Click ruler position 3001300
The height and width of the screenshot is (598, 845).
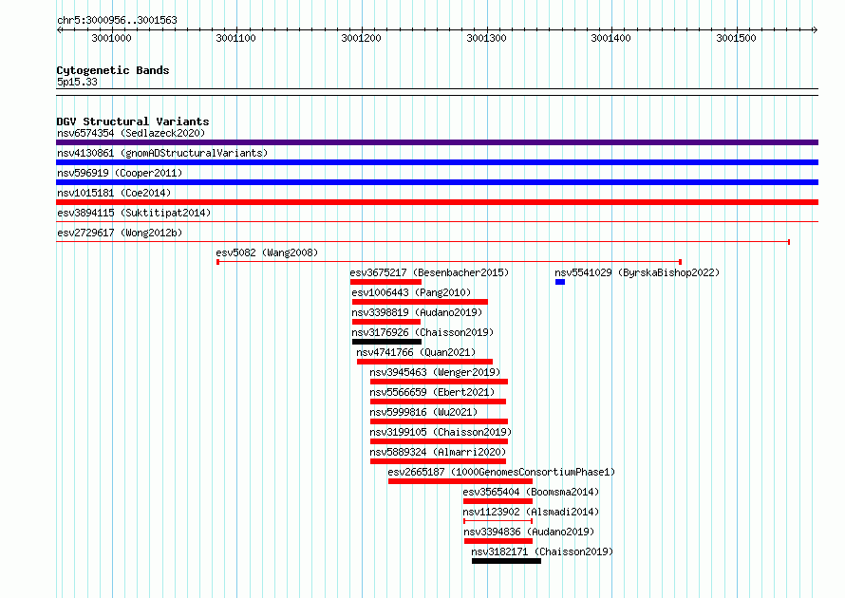click(486, 38)
